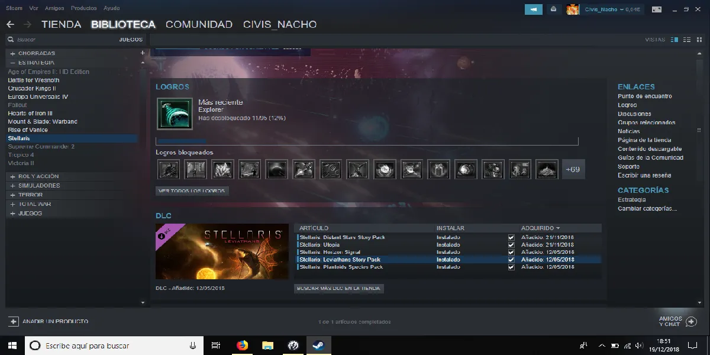Switch to the COMUNIDAD tab
Screen dimensions: 710x355
(x=199, y=25)
